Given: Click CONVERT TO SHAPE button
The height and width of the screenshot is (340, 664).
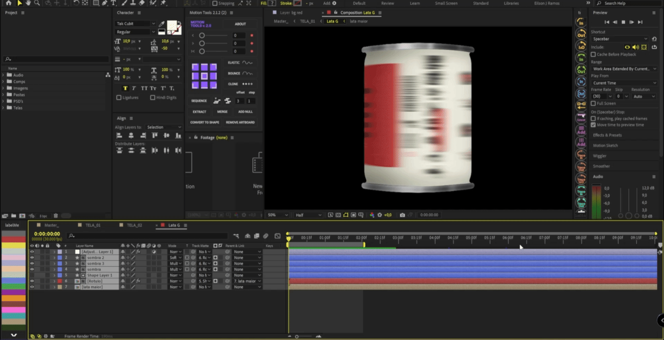Looking at the screenshot, I should point(204,123).
